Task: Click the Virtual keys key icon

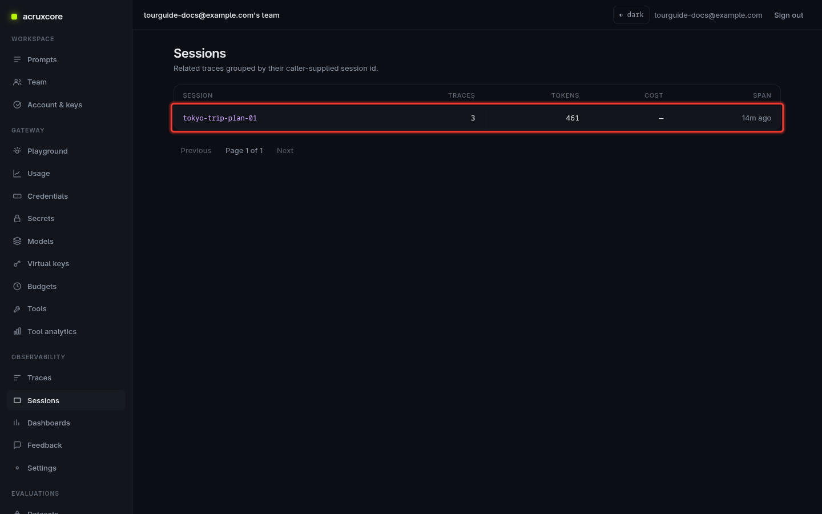Action: point(17,264)
